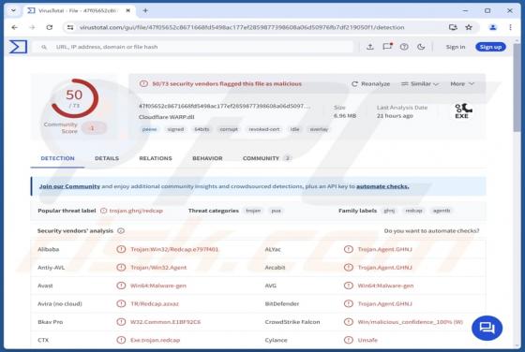Bookmark page with the star icon
Image resolution: width=525 pixels, height=352 pixels.
point(469,27)
